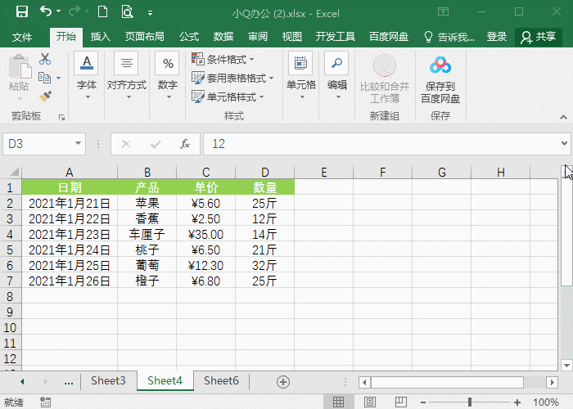Click the fx insert function icon
This screenshot has width=573, height=409.
click(185, 144)
